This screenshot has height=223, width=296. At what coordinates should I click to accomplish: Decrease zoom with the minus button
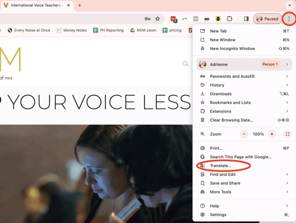[244, 134]
